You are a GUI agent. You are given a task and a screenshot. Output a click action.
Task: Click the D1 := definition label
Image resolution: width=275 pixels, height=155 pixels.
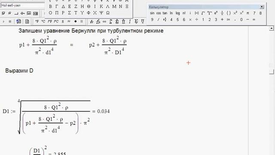[x=9, y=112]
